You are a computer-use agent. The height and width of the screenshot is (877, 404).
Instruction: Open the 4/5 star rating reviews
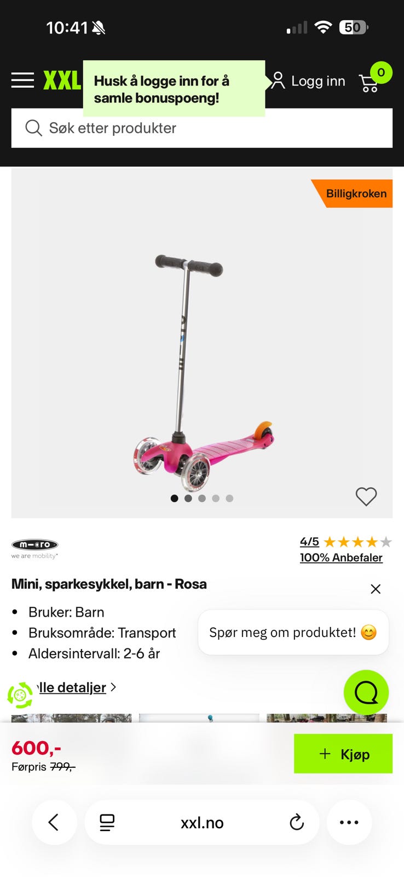pyautogui.click(x=346, y=542)
